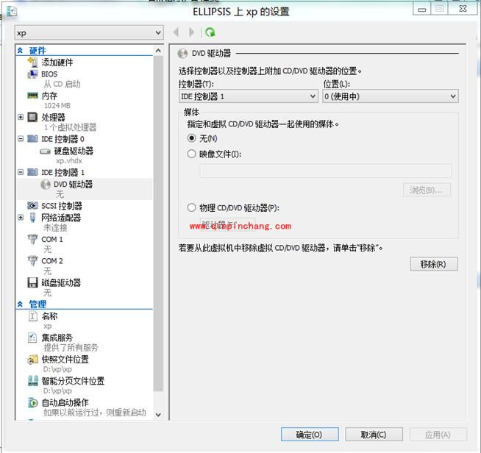This screenshot has height=453, width=481.
Task: Collapse the IDE 控制器 0 node
Action: click(x=21, y=139)
